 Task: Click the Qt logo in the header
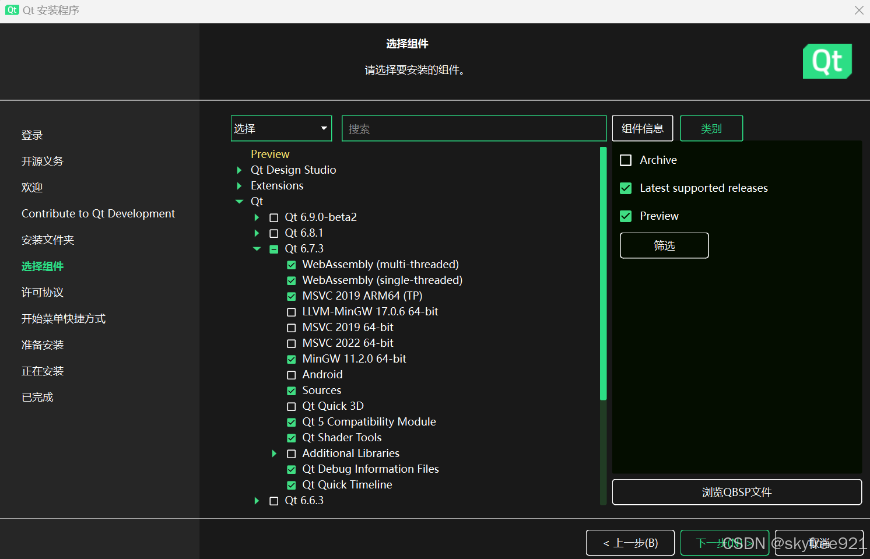[827, 61]
